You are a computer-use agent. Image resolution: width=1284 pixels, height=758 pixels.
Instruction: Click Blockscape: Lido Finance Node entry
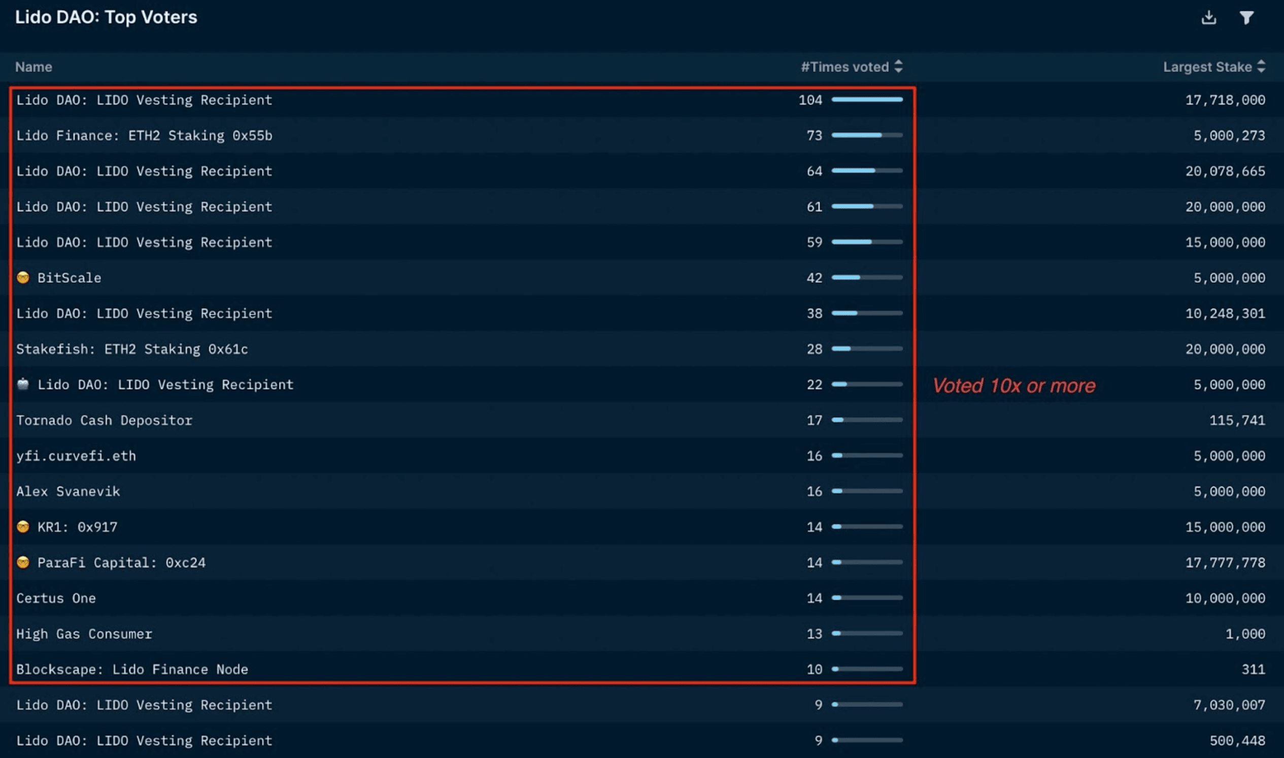(x=132, y=670)
